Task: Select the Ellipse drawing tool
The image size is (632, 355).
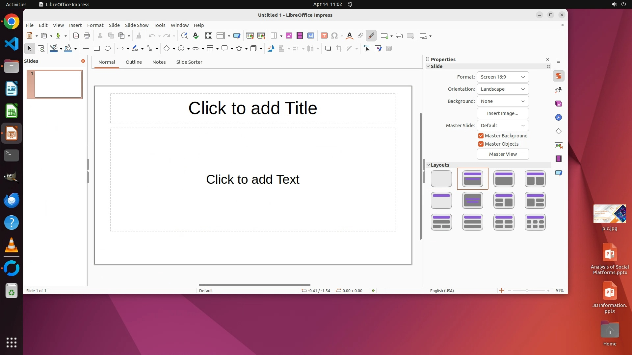Action: coord(108,49)
